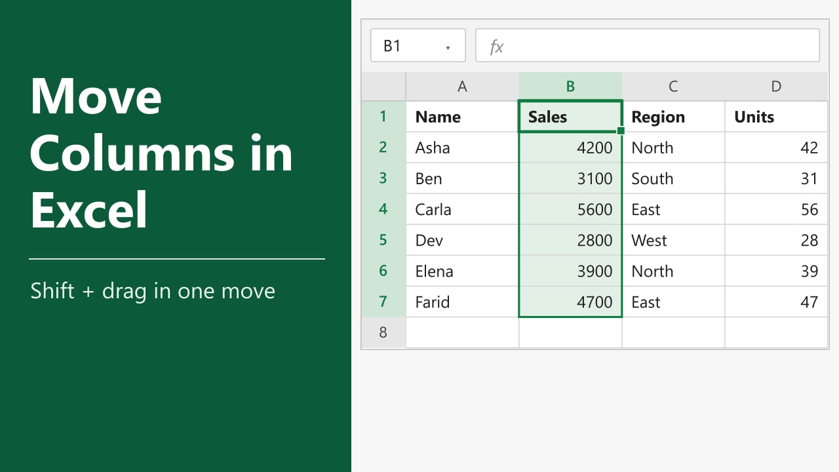Click into the formula bar field
The height and width of the screenshot is (472, 839).
tap(648, 46)
